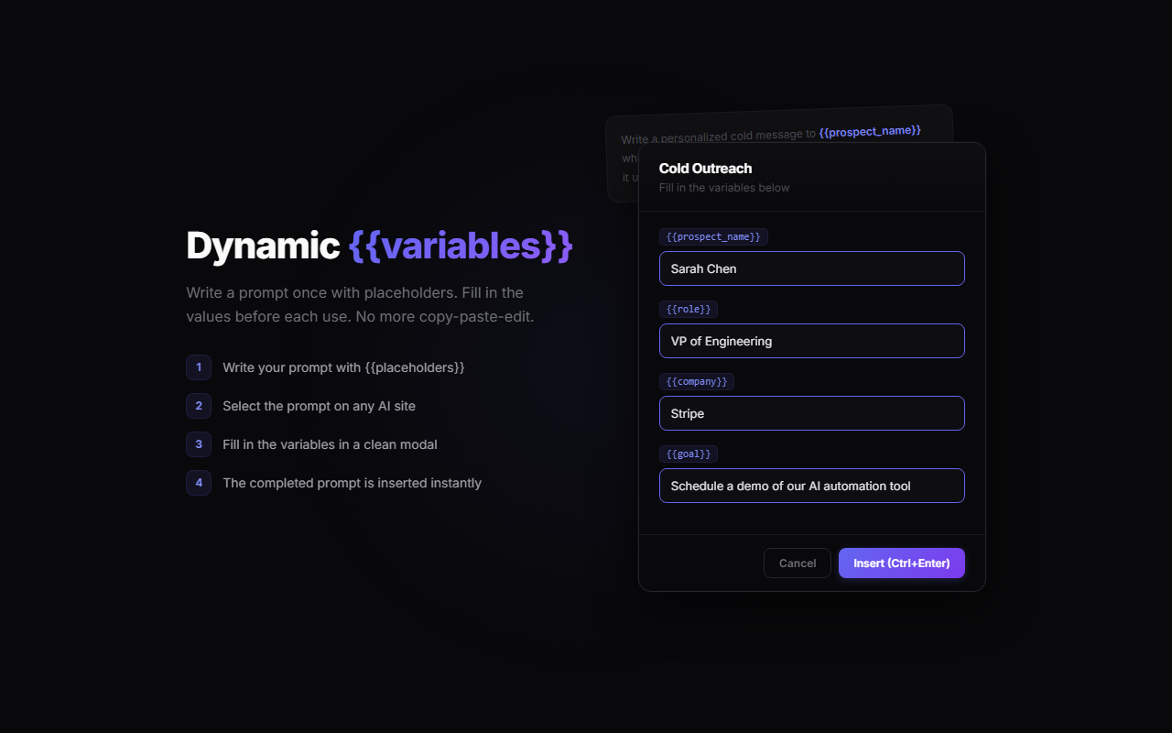Click the Cold Outreach modal title

pyautogui.click(x=706, y=169)
